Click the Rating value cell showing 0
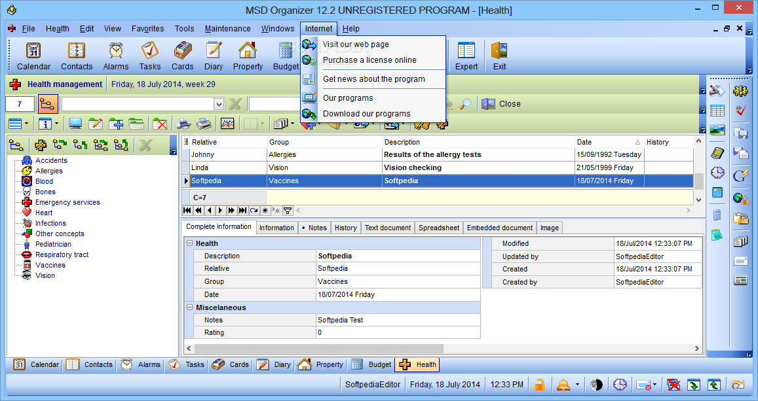 click(x=398, y=332)
